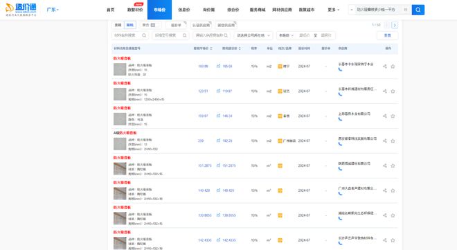
Task: Share the A级防火吸音板 row
Action: click(385, 141)
